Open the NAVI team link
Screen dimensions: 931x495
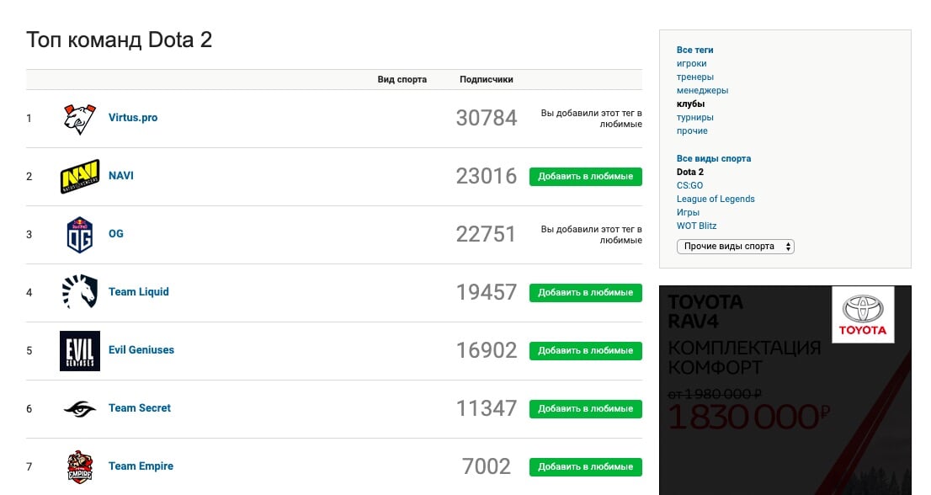[x=121, y=176]
